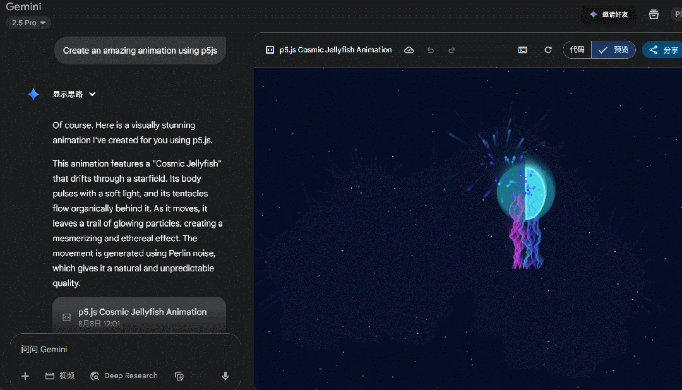Click the 分享 share button
The width and height of the screenshot is (682, 390).
coord(663,50)
